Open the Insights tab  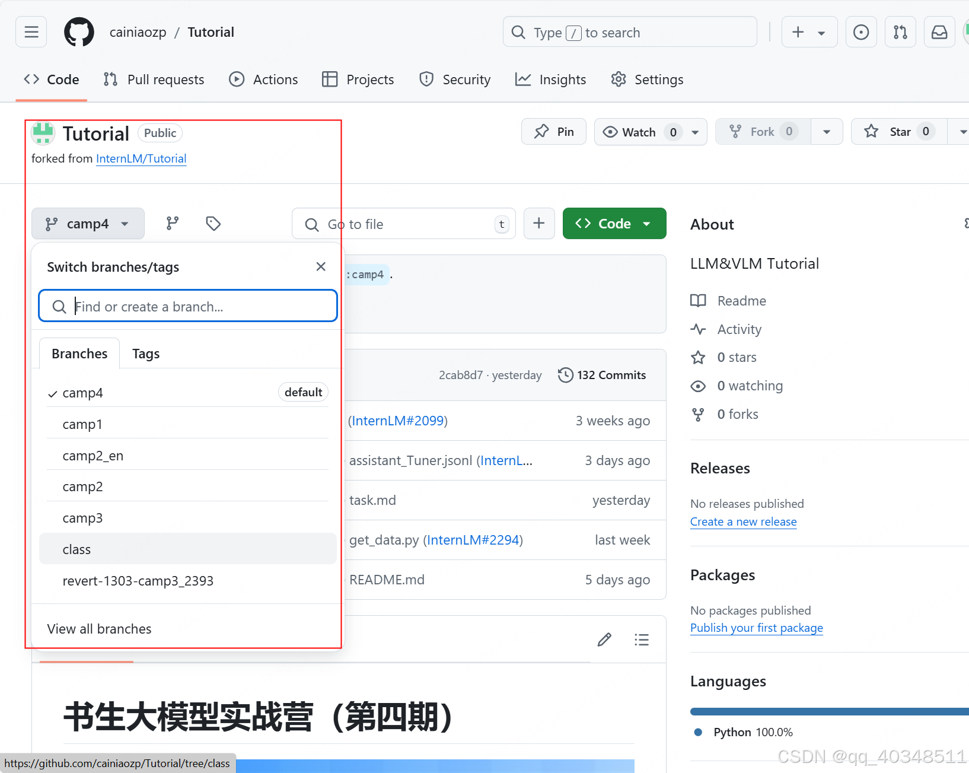[551, 79]
